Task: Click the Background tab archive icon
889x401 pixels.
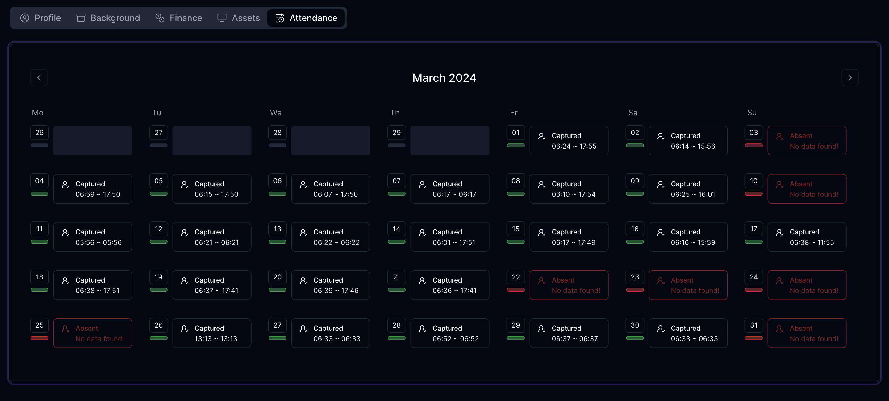Action: point(81,18)
